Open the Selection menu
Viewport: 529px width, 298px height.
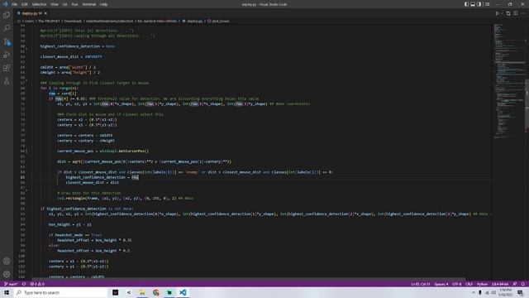click(39, 4)
